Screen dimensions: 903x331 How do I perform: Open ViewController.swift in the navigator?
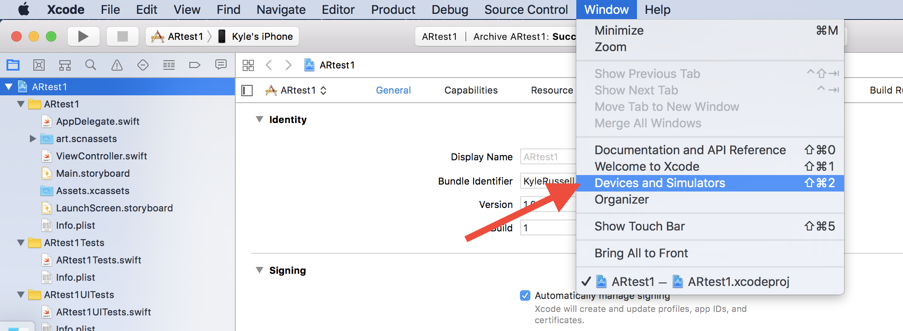tap(101, 156)
